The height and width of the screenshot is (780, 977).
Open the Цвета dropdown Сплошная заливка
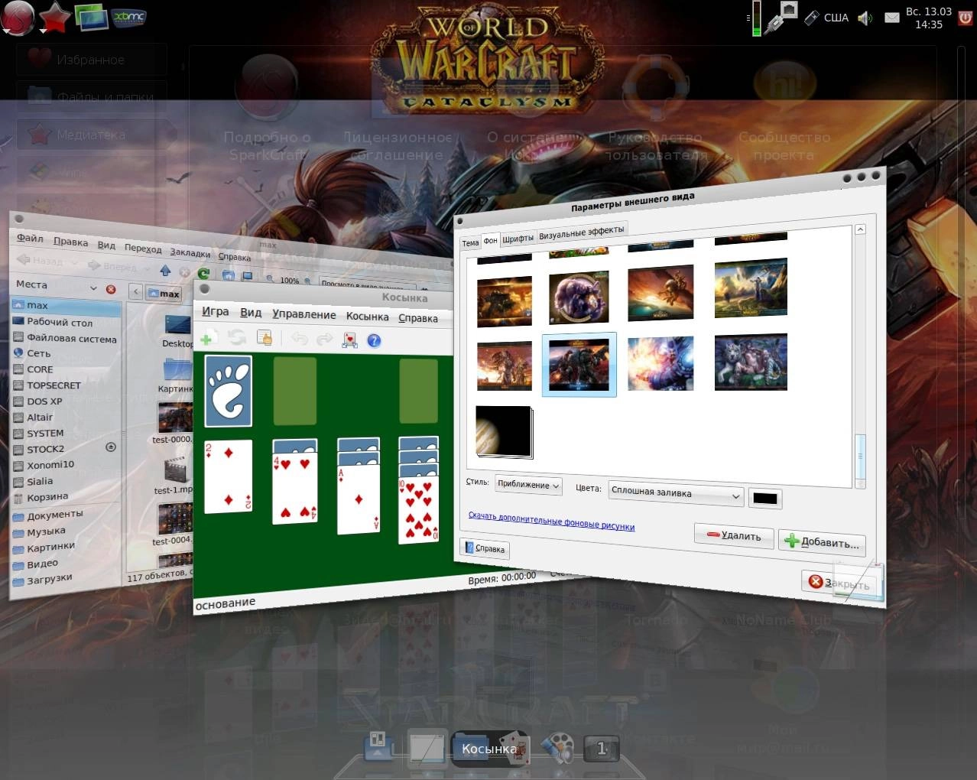click(x=676, y=494)
